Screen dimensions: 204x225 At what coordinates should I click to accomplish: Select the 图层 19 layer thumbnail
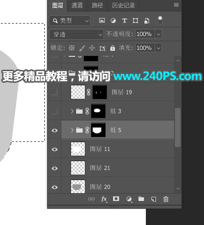(x=78, y=92)
